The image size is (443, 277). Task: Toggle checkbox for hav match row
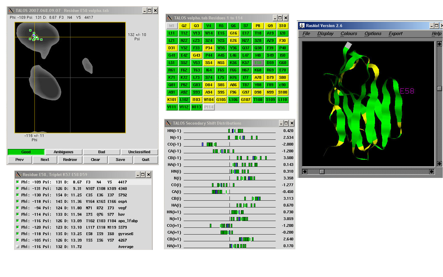18,214
